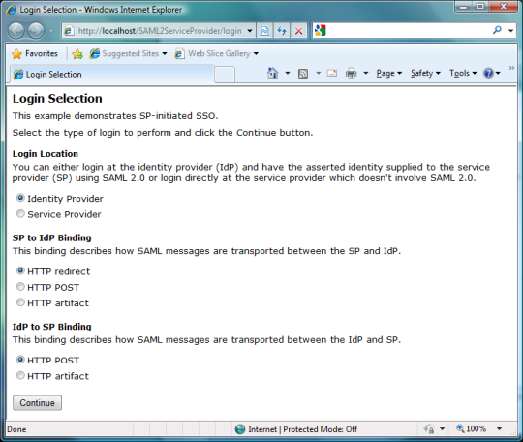This screenshot has height=442, width=523.
Task: Open the Tools menu
Action: tap(463, 73)
